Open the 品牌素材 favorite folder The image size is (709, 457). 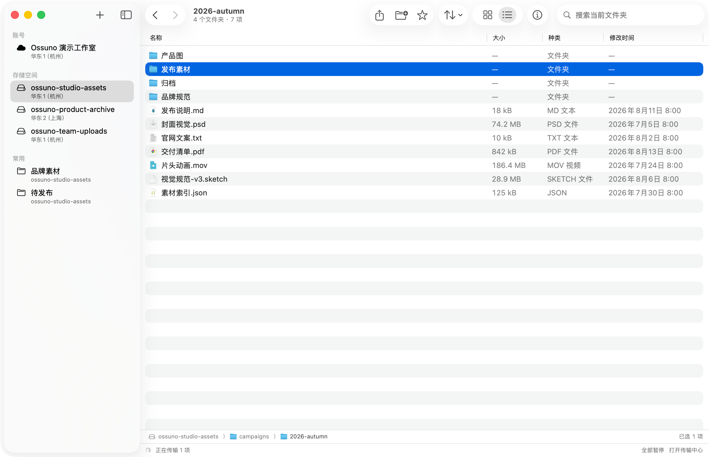72,175
